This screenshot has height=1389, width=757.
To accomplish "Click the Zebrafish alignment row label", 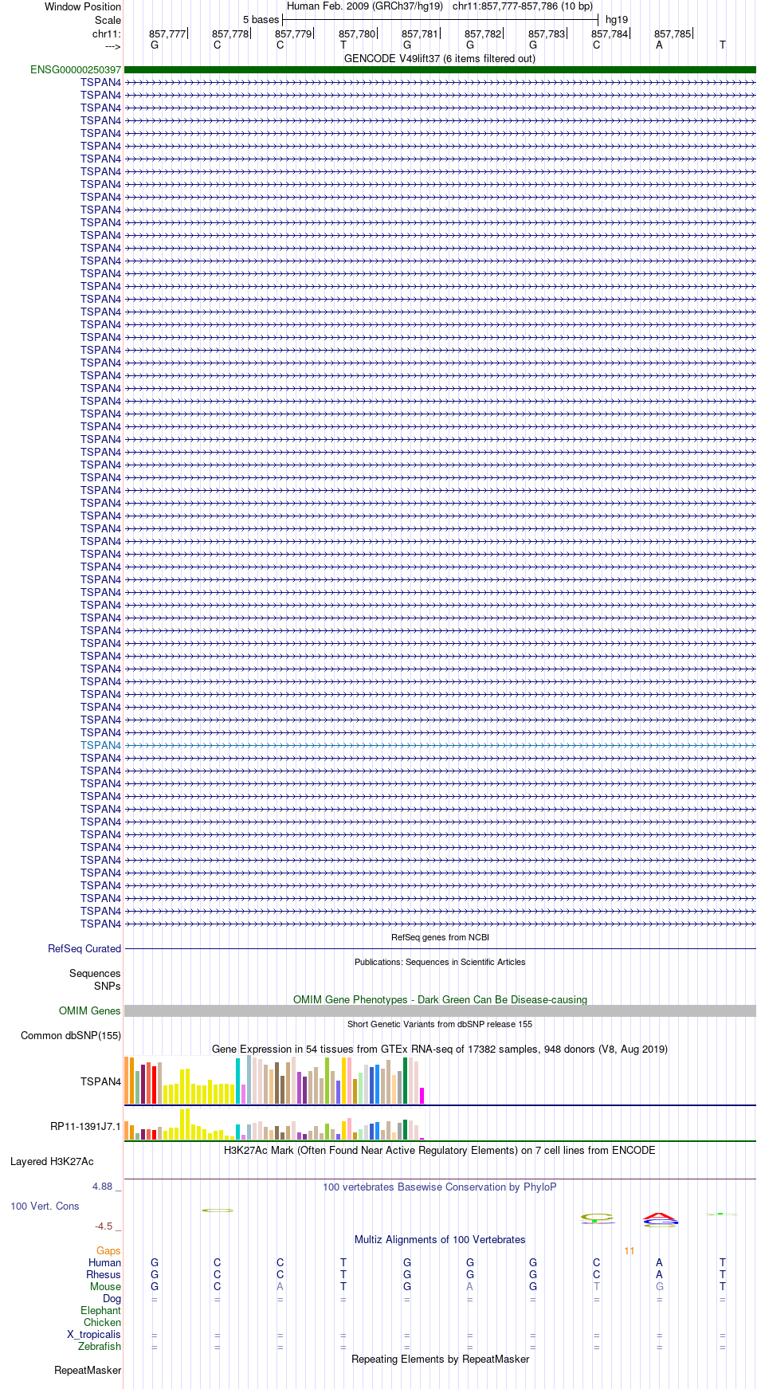I will (x=100, y=1347).
